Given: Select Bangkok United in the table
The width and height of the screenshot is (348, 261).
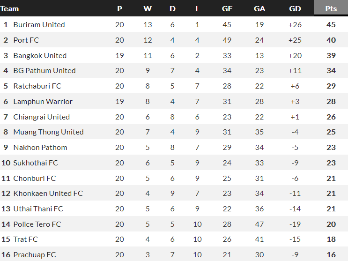Looking at the screenshot, I should 40,56.
